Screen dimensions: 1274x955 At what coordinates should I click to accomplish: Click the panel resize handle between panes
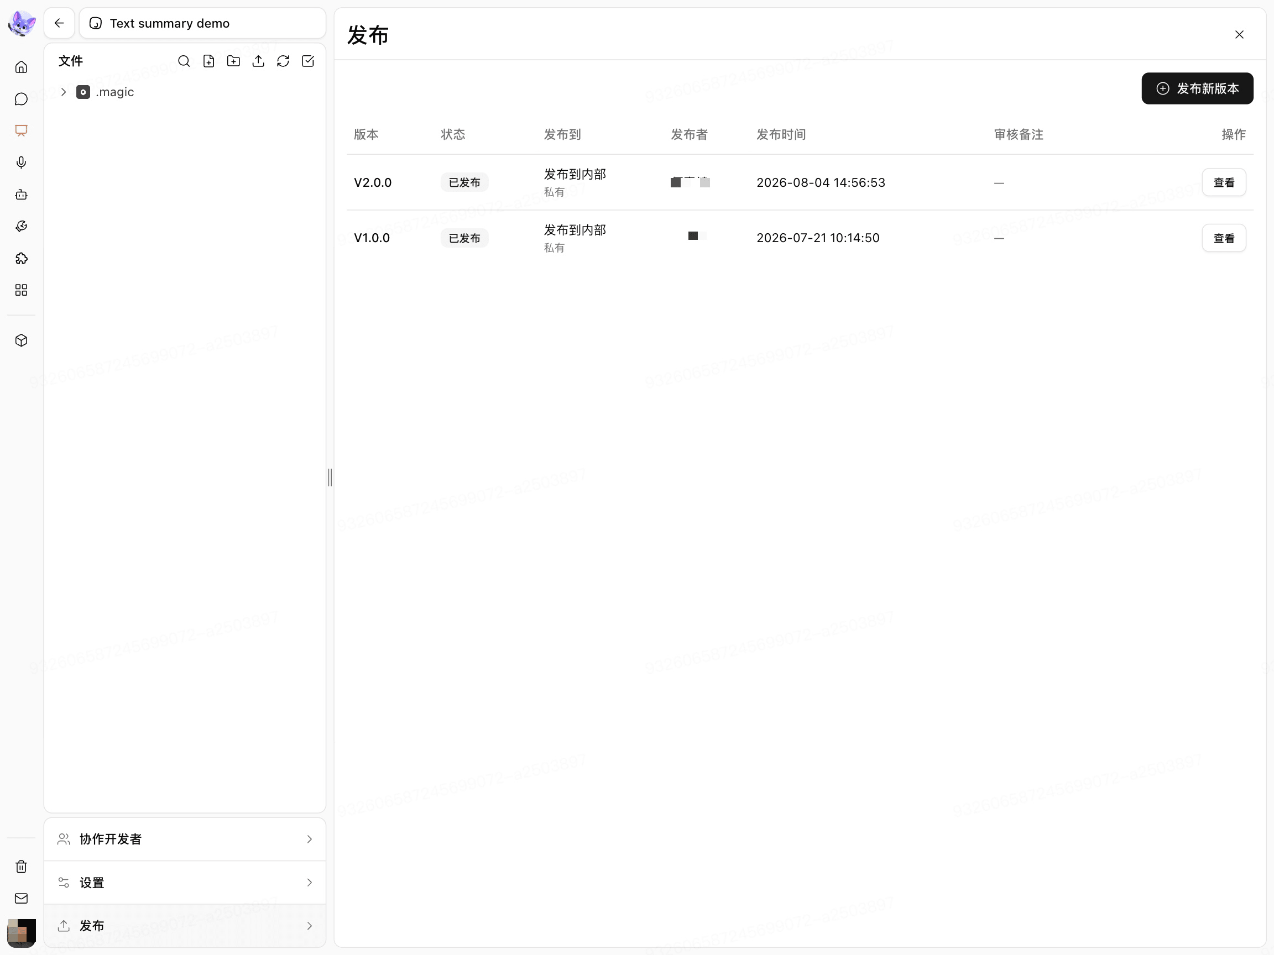click(330, 477)
